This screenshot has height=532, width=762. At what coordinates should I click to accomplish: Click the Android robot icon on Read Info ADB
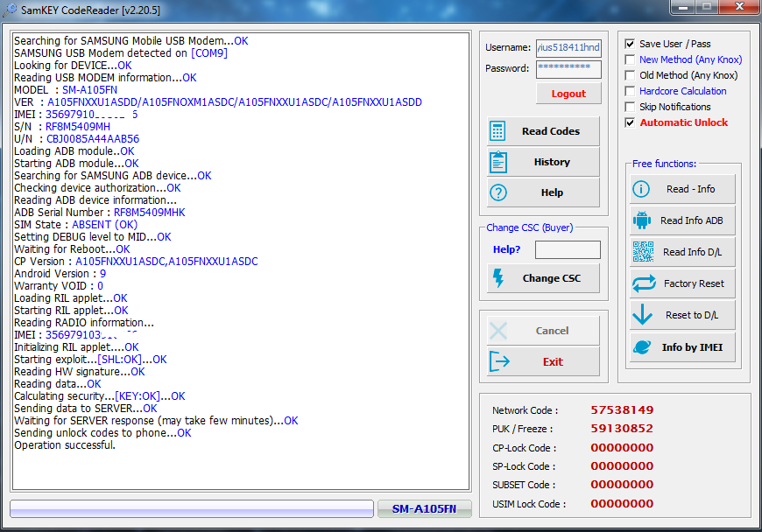pyautogui.click(x=642, y=220)
